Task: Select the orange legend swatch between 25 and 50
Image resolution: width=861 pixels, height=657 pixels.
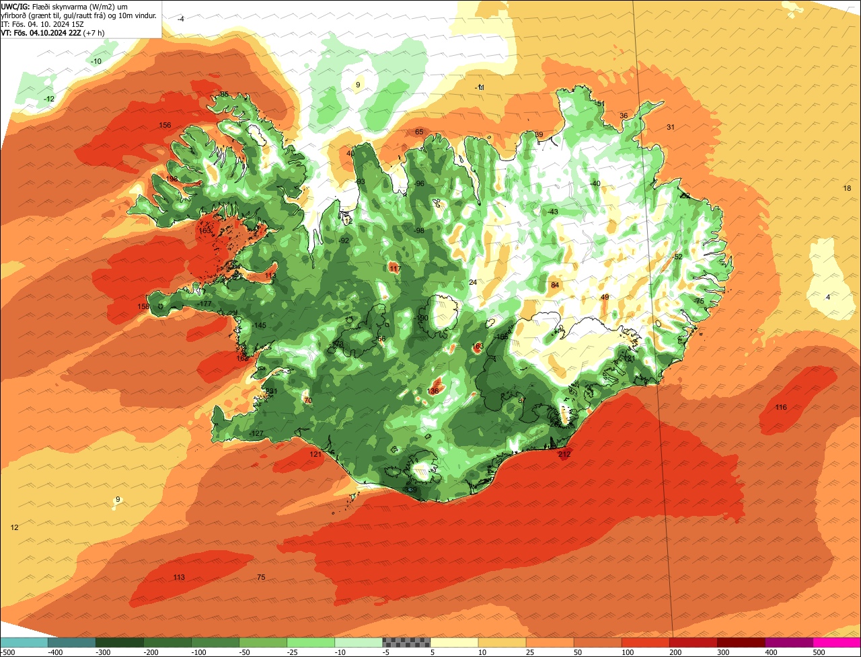Action: pyautogui.click(x=550, y=642)
